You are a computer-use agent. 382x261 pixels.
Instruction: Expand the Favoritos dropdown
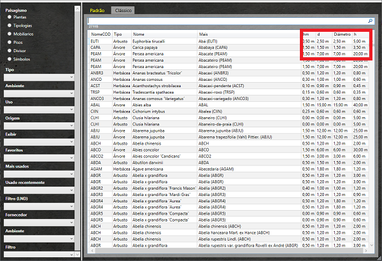click(38, 159)
